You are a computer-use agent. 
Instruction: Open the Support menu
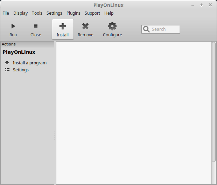(92, 13)
